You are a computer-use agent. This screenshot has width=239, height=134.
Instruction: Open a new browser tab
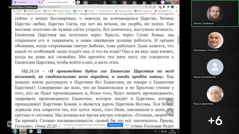tap(78, 2)
